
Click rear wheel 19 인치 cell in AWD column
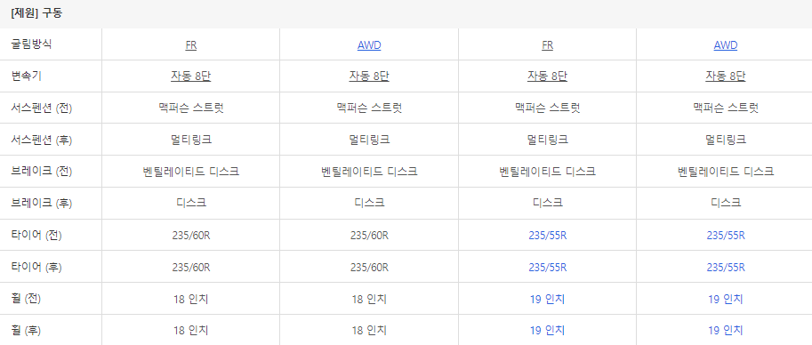tap(726, 331)
